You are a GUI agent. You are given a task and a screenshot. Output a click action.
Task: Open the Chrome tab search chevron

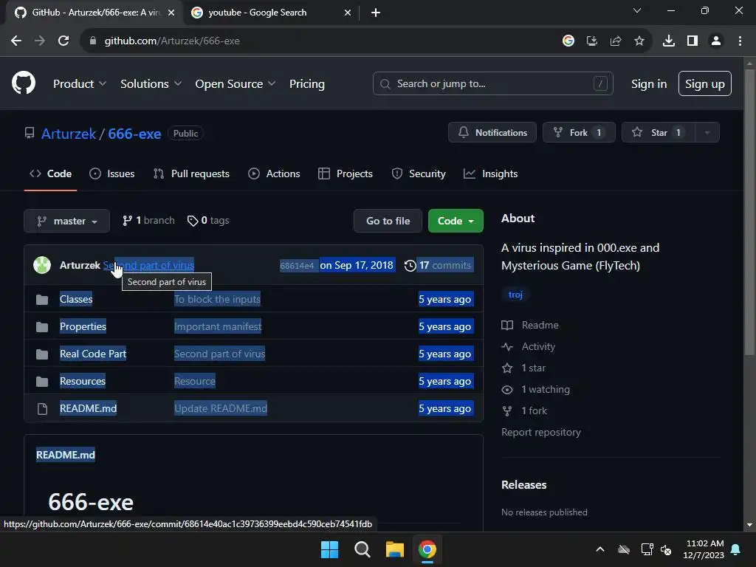pyautogui.click(x=637, y=10)
